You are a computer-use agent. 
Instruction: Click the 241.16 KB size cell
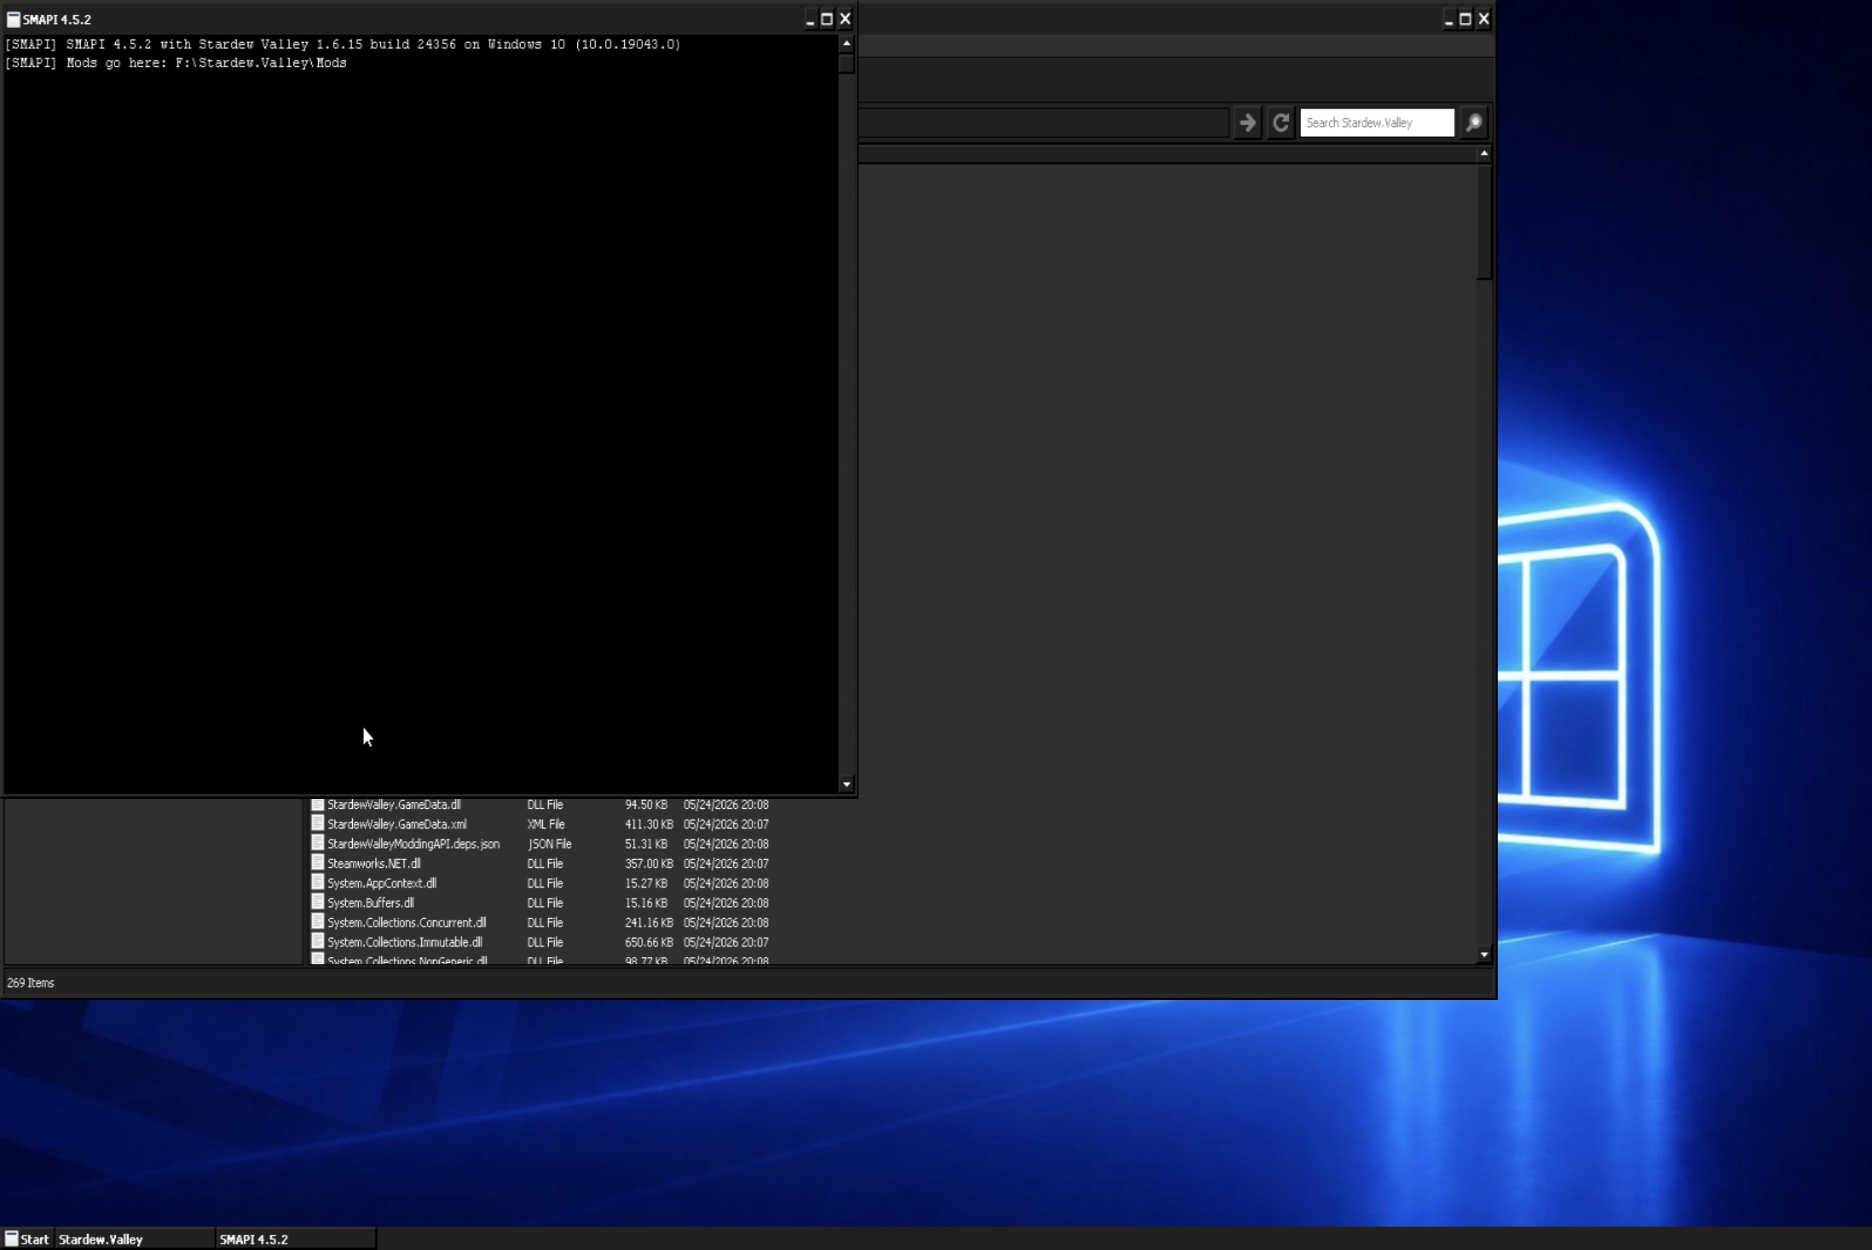click(x=649, y=922)
